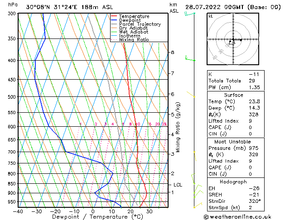This screenshot has width=285, height=220.
Task: Click the wind barb at 400 hPa
Action: click(x=190, y=58)
